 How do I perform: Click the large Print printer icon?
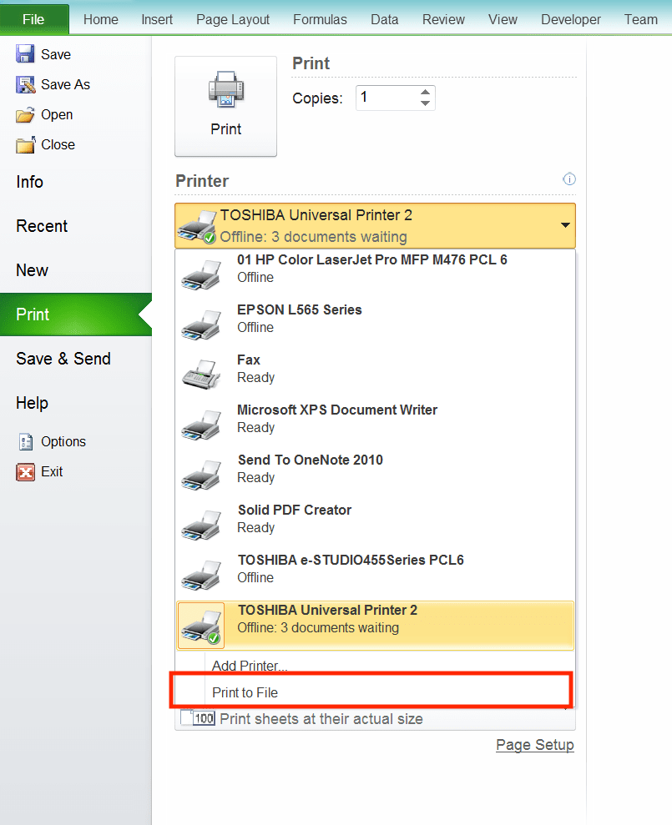click(226, 89)
